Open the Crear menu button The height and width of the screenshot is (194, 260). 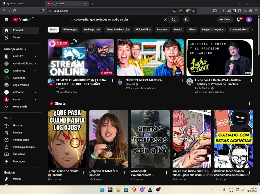click(225, 19)
